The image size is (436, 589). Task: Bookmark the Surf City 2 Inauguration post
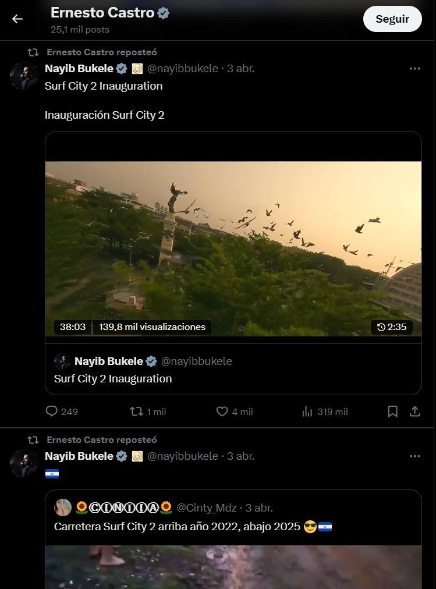[x=393, y=411]
